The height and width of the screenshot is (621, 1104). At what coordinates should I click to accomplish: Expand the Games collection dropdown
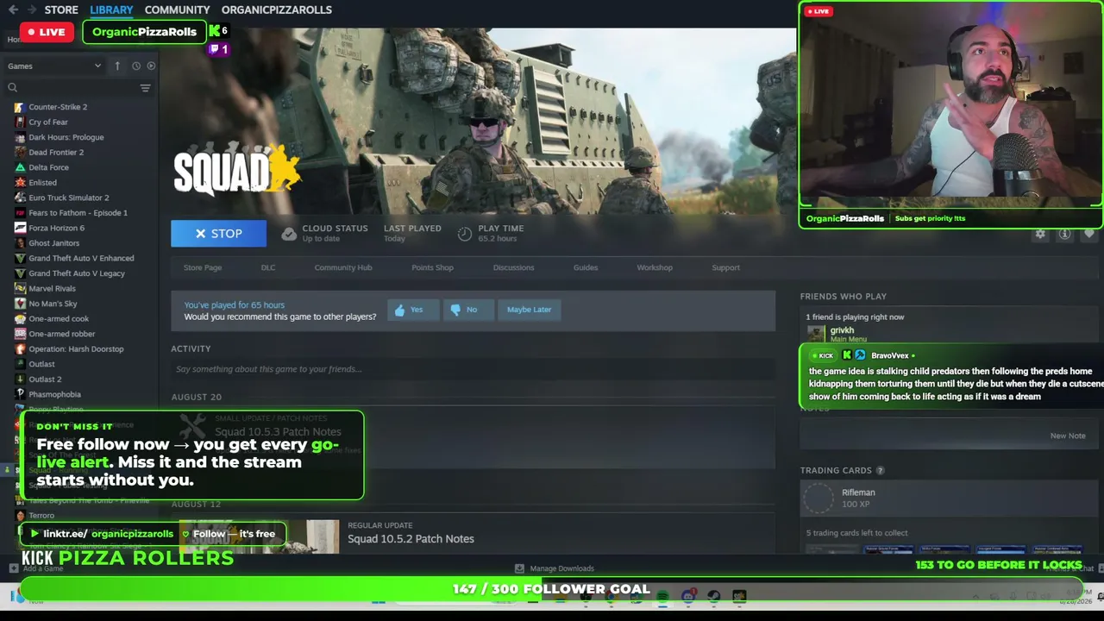54,66
